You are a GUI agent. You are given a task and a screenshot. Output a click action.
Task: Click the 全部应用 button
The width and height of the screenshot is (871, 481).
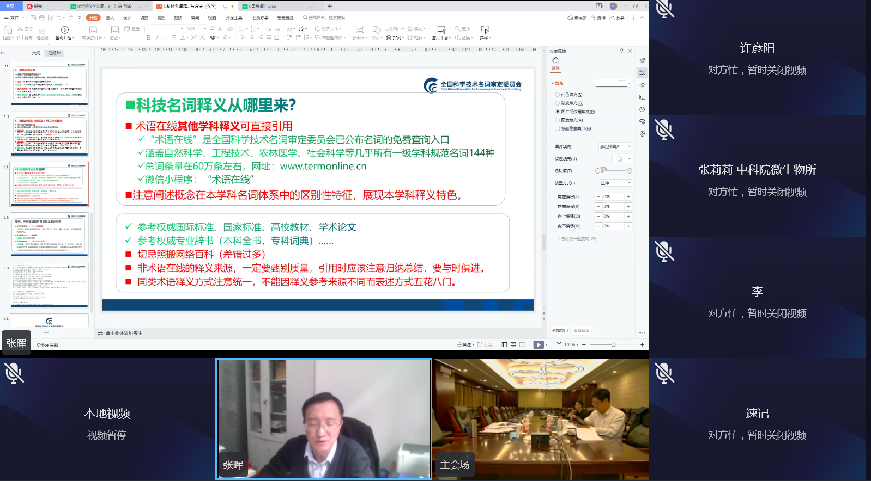pos(560,330)
